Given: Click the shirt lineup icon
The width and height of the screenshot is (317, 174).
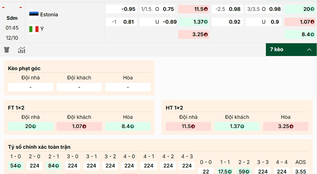Looking at the screenshot, I should coord(7,50).
